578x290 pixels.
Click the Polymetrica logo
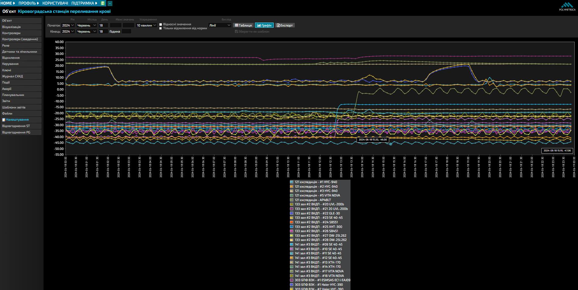tap(567, 6)
